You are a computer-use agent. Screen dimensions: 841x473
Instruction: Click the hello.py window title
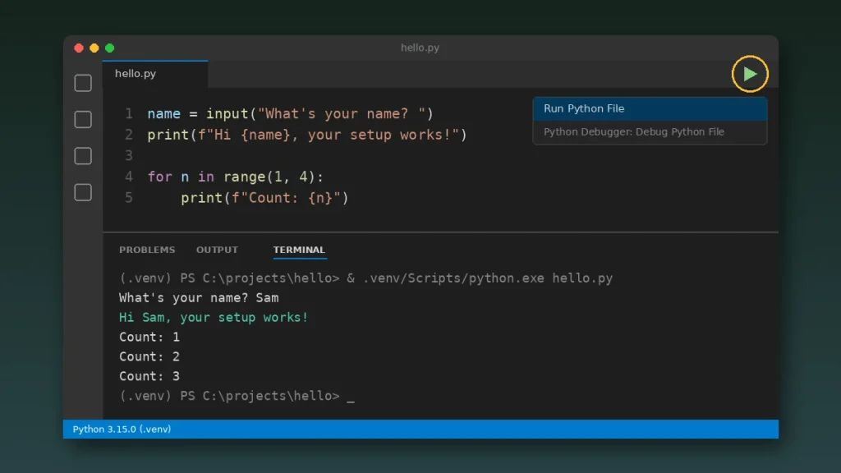coord(420,48)
